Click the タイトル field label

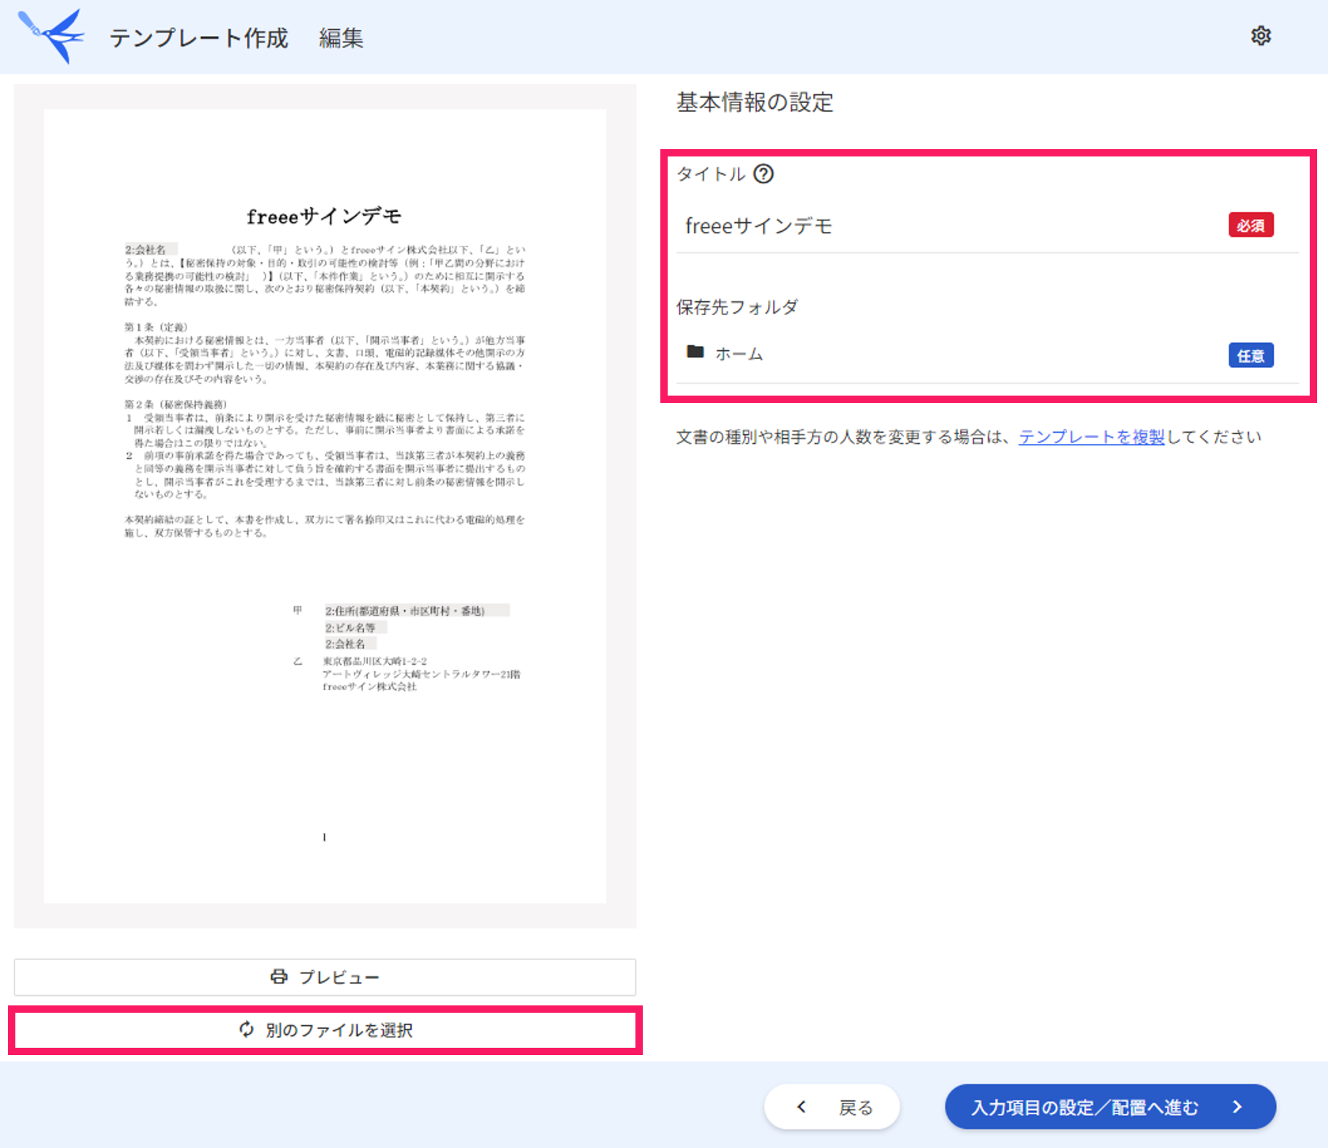(x=711, y=174)
